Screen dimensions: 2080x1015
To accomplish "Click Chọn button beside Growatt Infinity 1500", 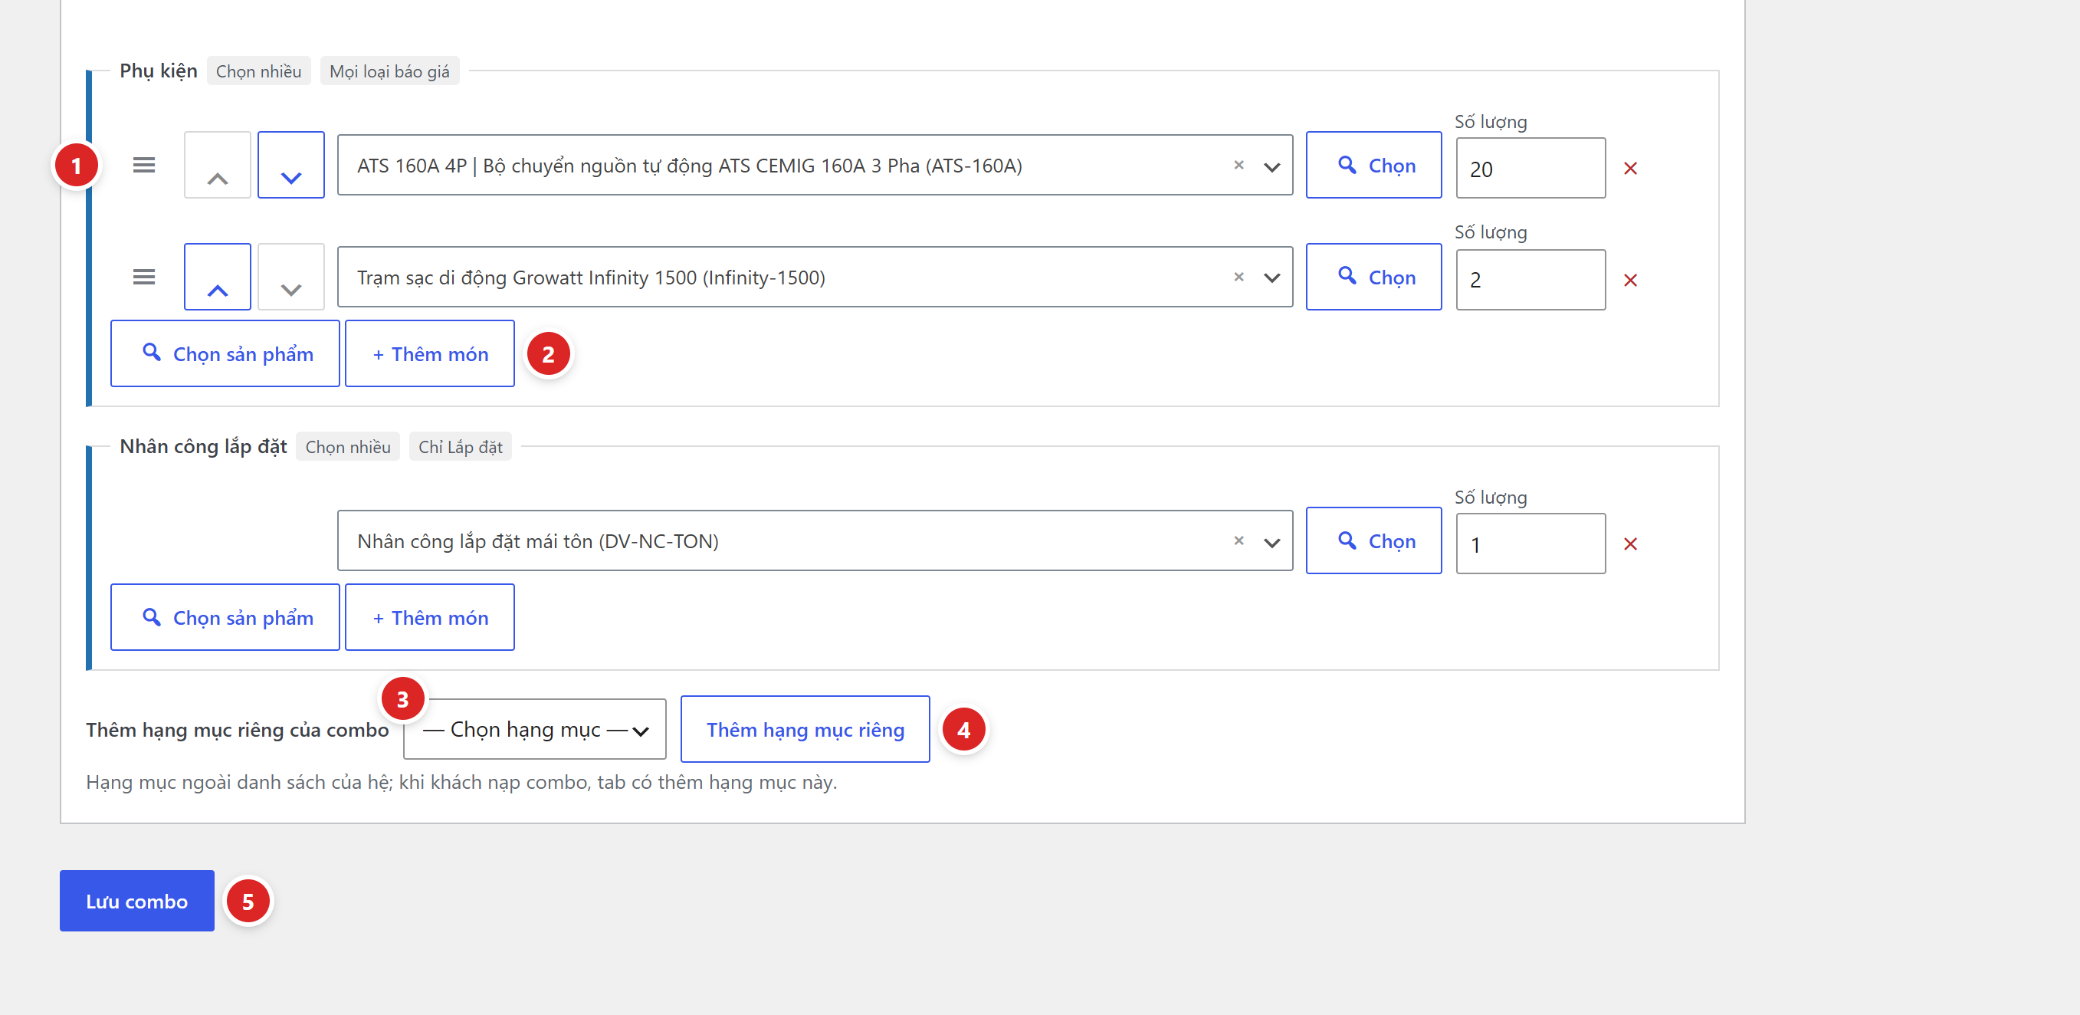I will click(1373, 277).
